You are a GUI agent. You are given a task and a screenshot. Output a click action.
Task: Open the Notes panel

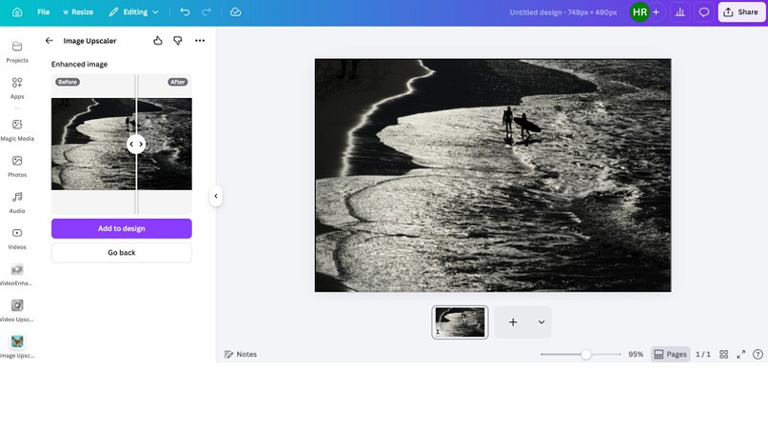[241, 354]
